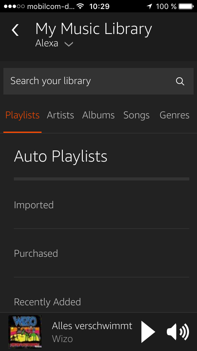The width and height of the screenshot is (197, 351).
Task: Tap the Wizo album art thumbnail
Action: pyautogui.click(x=25, y=332)
